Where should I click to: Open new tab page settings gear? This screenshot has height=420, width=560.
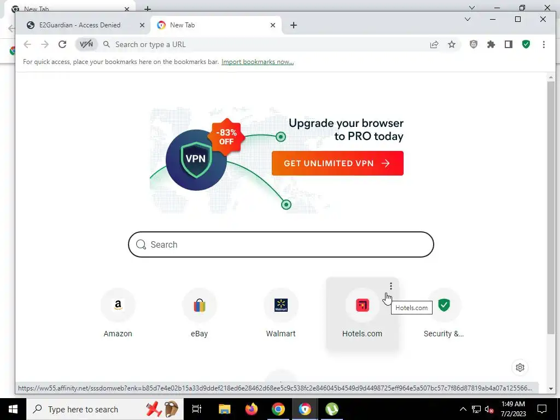coord(520,367)
